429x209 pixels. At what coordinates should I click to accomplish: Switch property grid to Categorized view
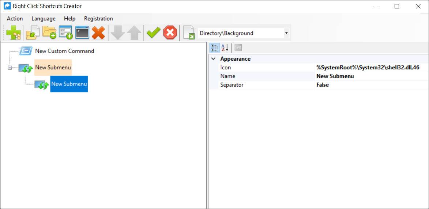pyautogui.click(x=214, y=48)
